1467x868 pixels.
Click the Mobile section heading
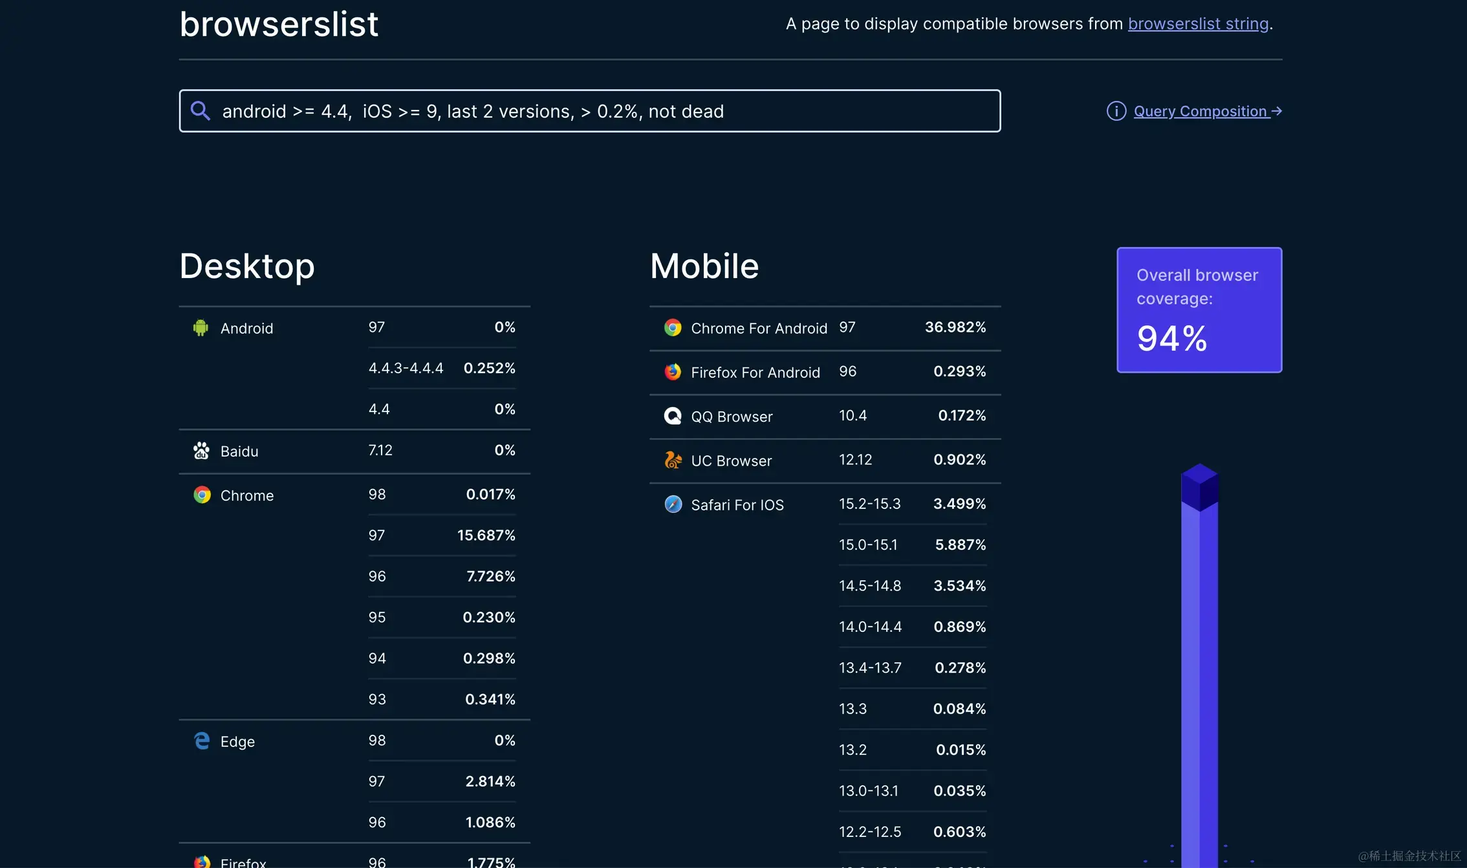(704, 266)
